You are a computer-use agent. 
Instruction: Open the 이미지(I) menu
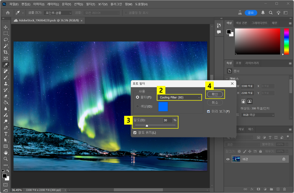coord(39,4)
